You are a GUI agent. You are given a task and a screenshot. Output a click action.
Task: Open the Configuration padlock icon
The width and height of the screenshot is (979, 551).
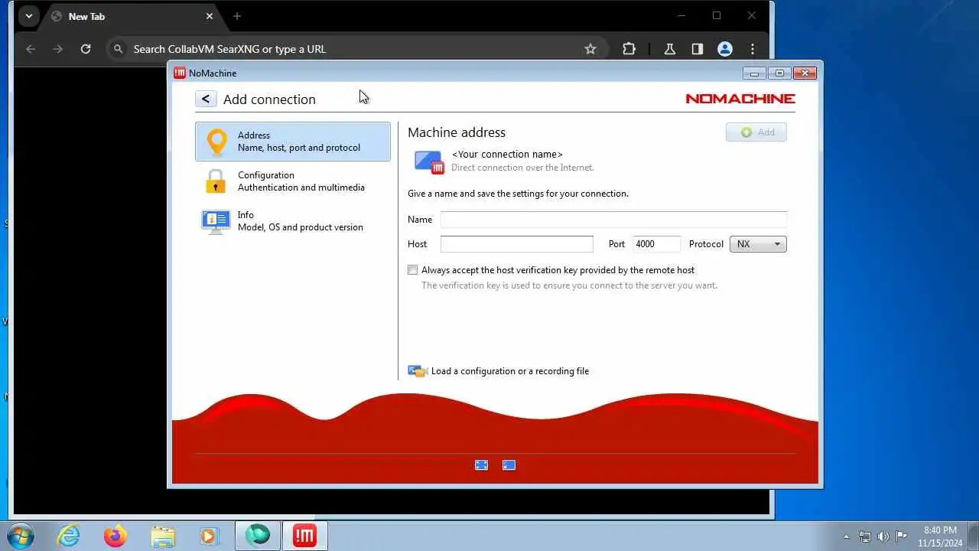(x=216, y=181)
